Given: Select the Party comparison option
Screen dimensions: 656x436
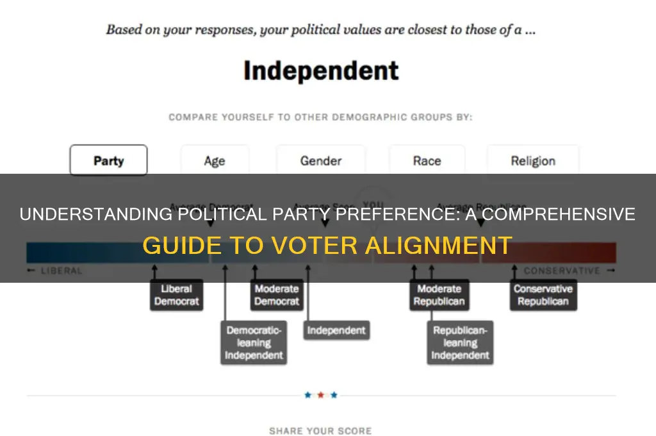Looking at the screenshot, I should 108,160.
